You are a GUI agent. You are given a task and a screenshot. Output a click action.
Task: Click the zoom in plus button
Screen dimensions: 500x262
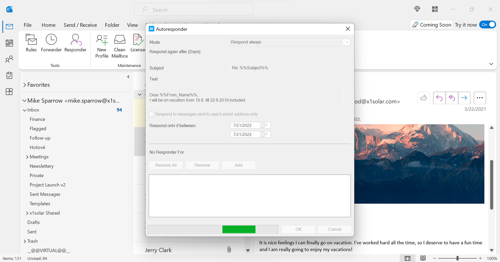click(x=480, y=258)
